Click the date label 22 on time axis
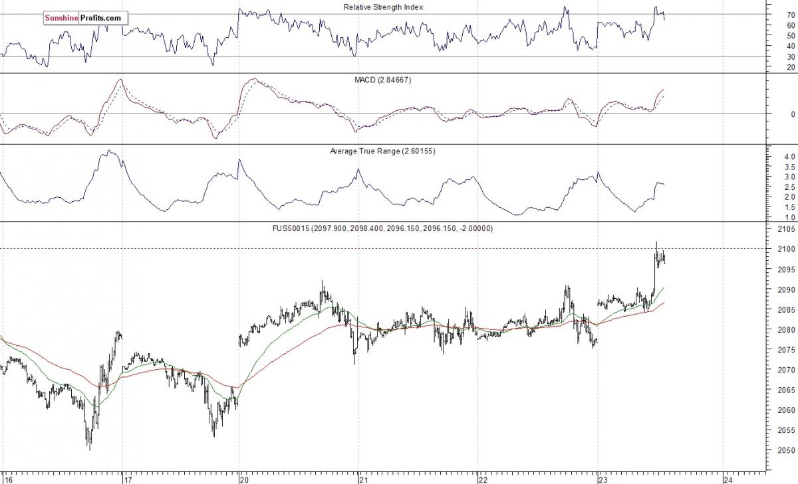The width and height of the screenshot is (798, 484). point(483,479)
